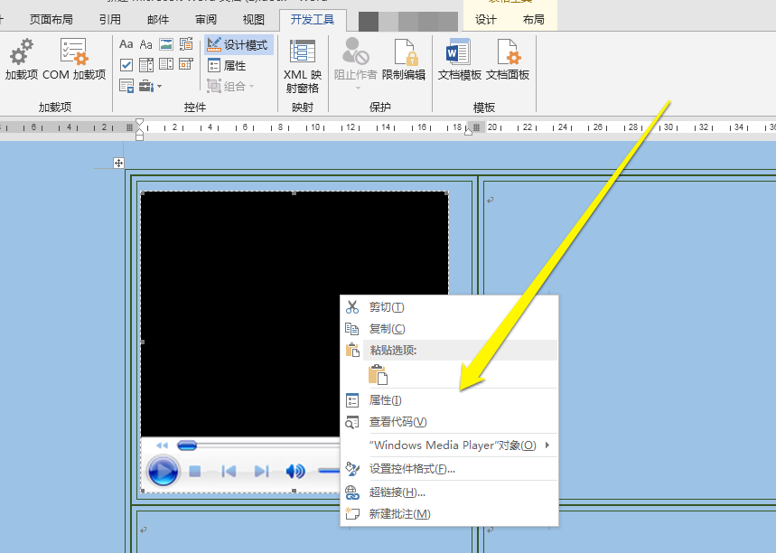Open 限制编辑 restrict editing
The image size is (776, 553).
[x=404, y=60]
